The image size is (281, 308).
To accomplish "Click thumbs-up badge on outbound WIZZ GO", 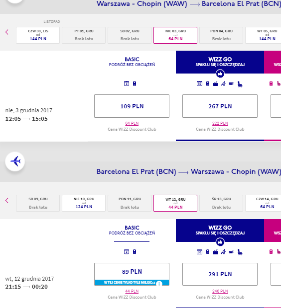I will 220,74.
